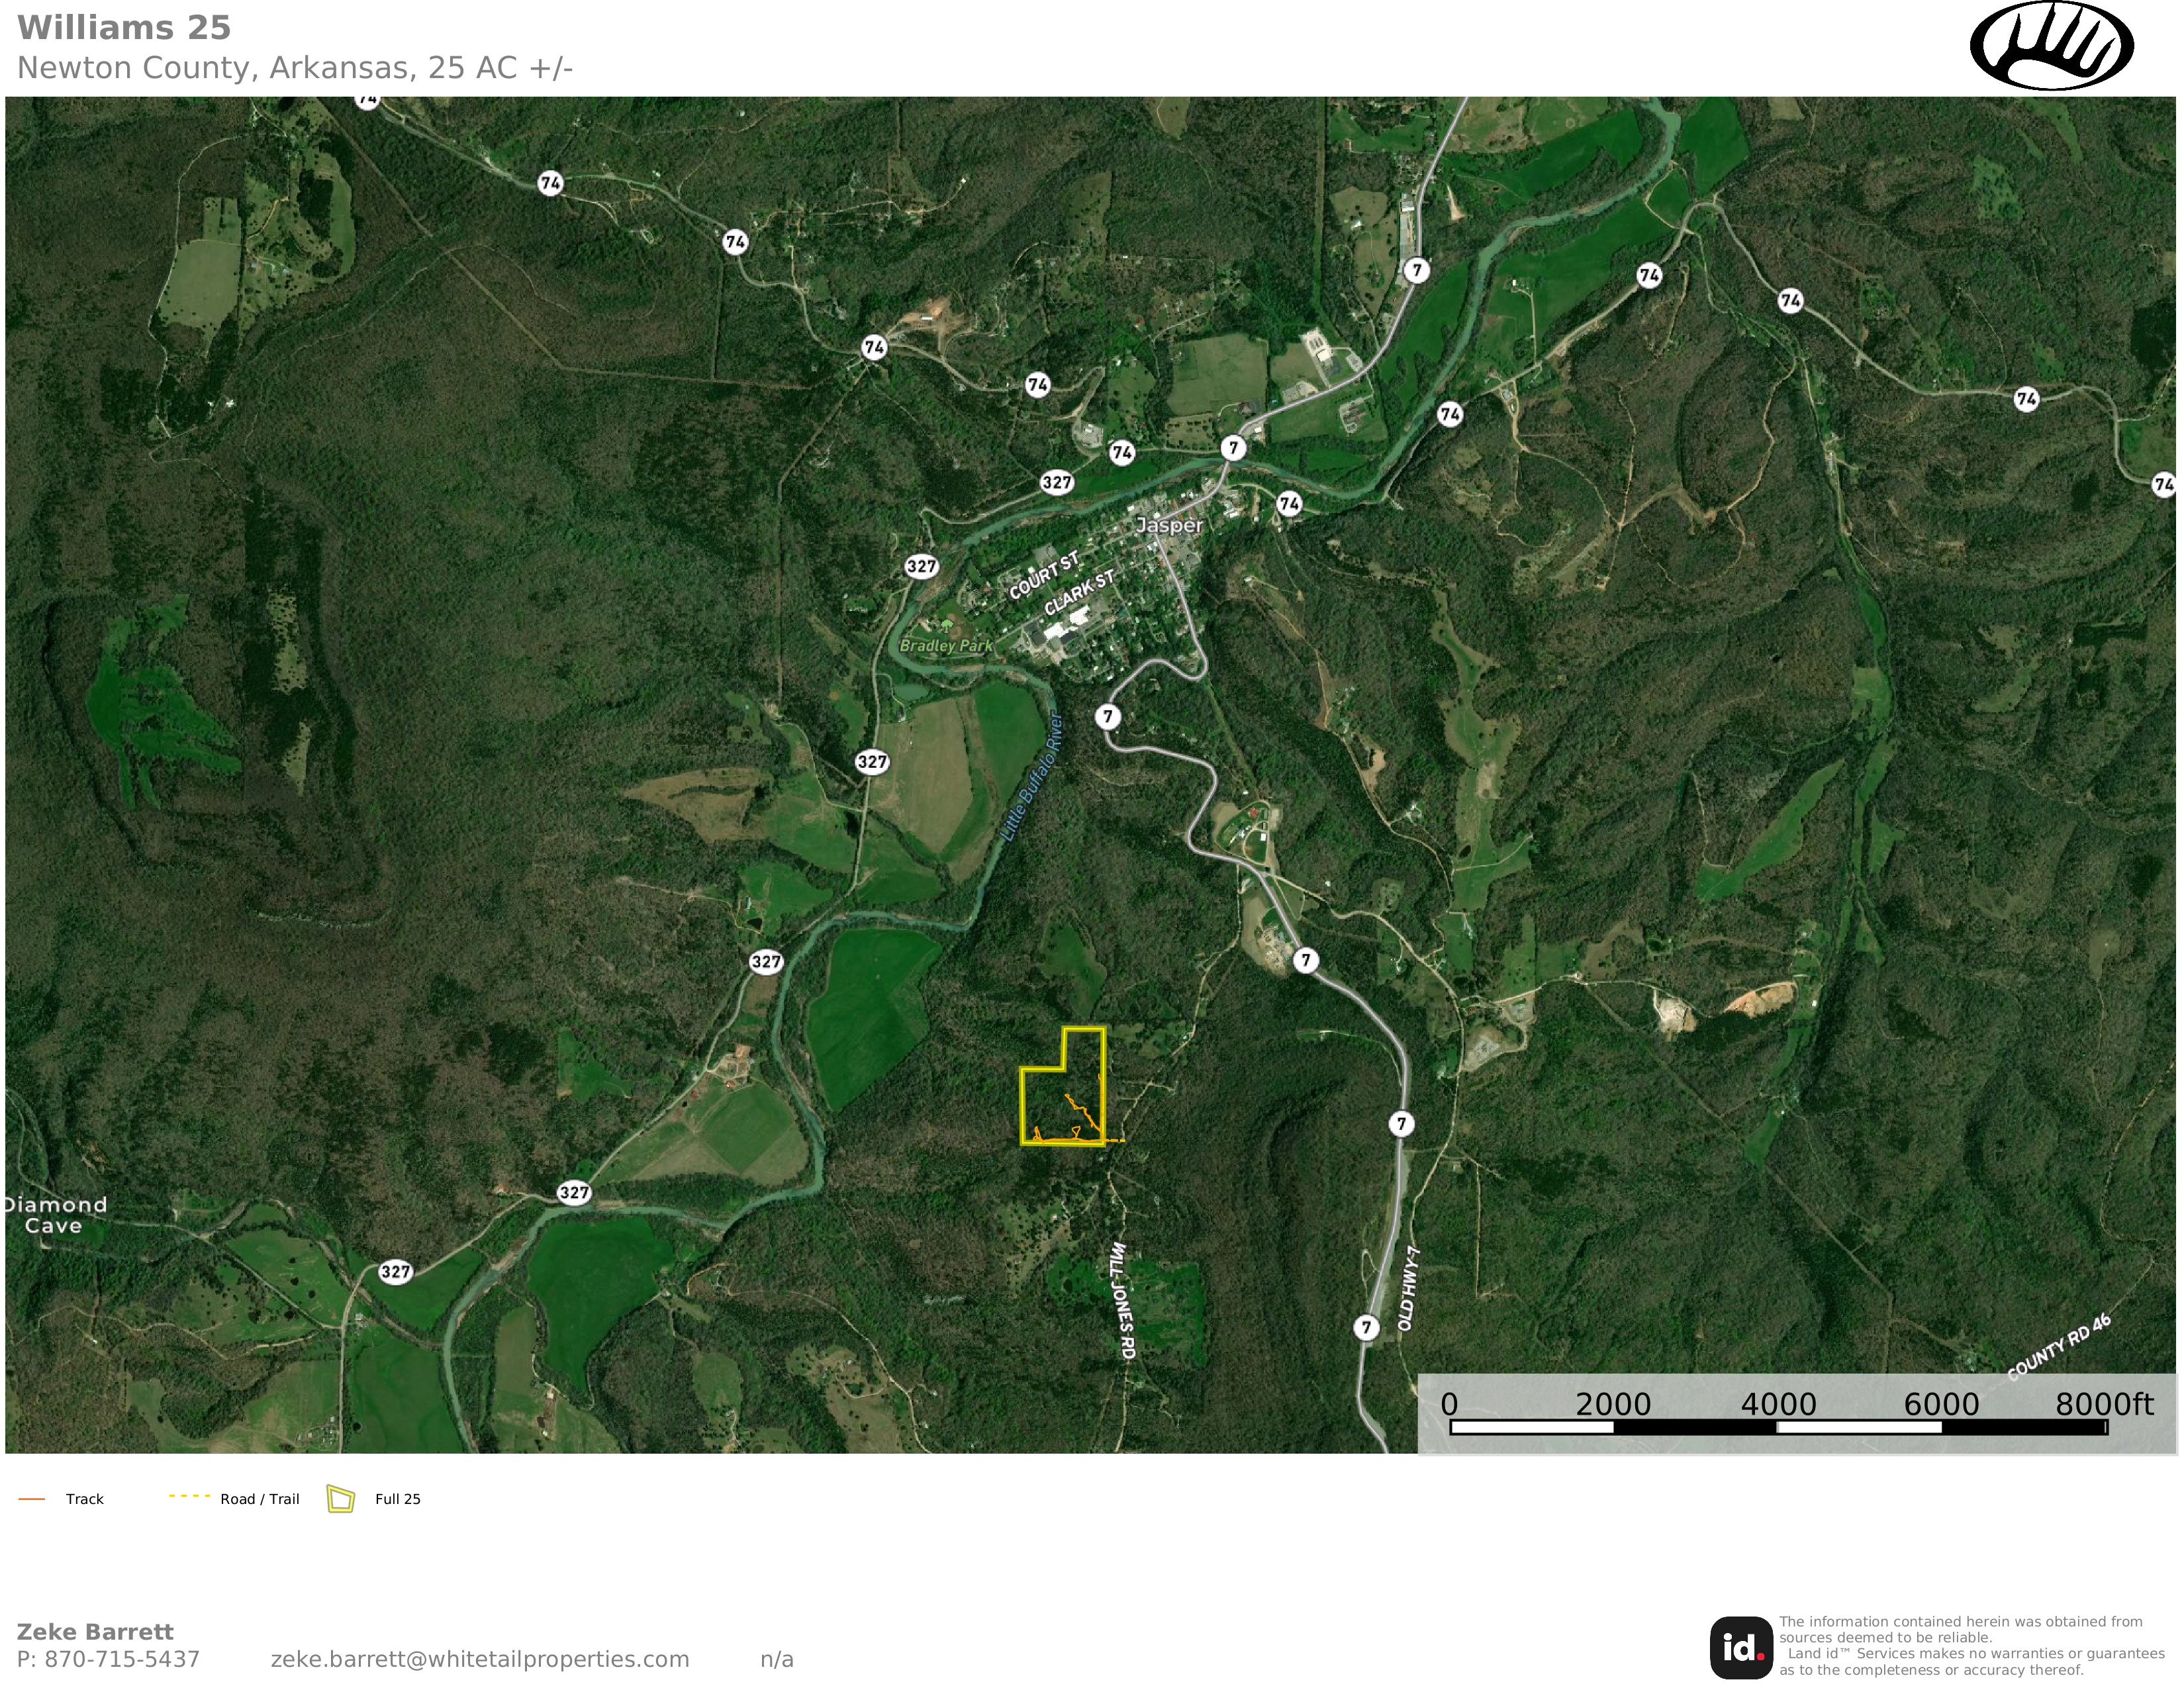Click the WILL-JONES RD label

1123,1300
